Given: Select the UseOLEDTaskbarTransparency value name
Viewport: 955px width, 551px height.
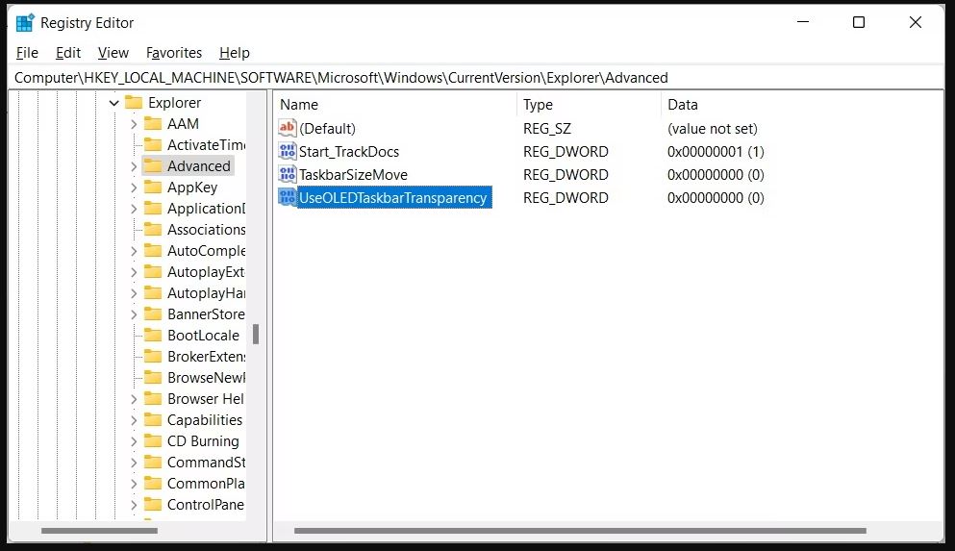Looking at the screenshot, I should coord(393,197).
